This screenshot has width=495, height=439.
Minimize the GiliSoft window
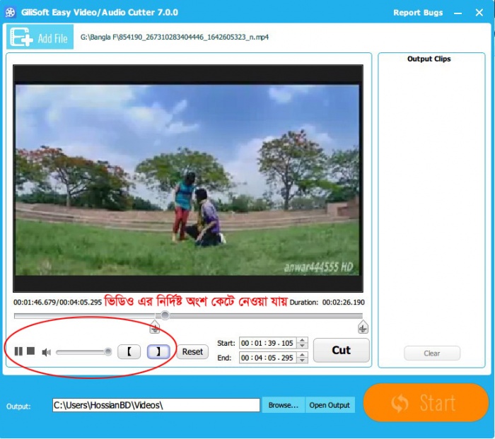(458, 13)
